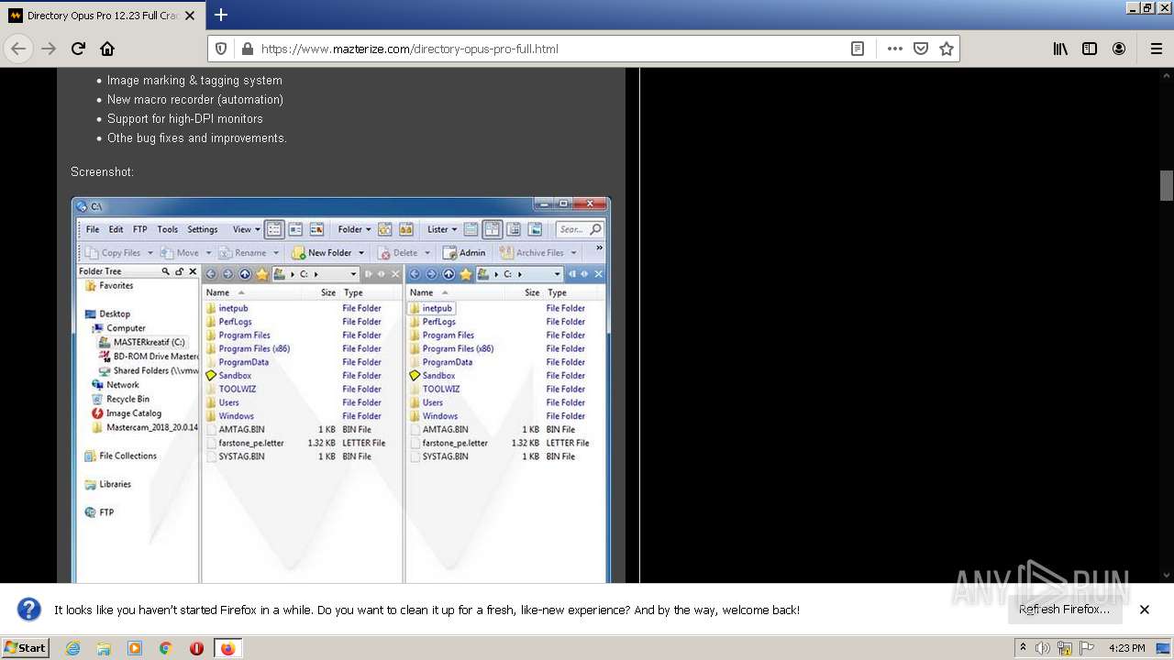Image resolution: width=1174 pixels, height=660 pixels.
Task: Go back with the Firefox back arrow
Action: (x=18, y=49)
